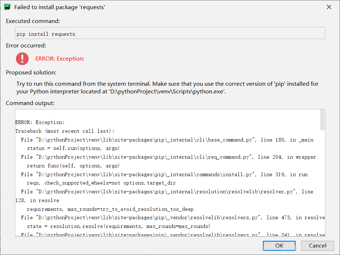Screen dimensions: 340x255
Task: Click the red ERROR exclamation icon
Action: (x=22, y=59)
